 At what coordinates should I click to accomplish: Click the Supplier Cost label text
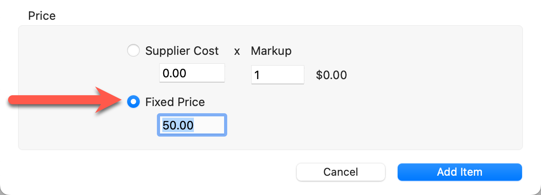(x=182, y=51)
